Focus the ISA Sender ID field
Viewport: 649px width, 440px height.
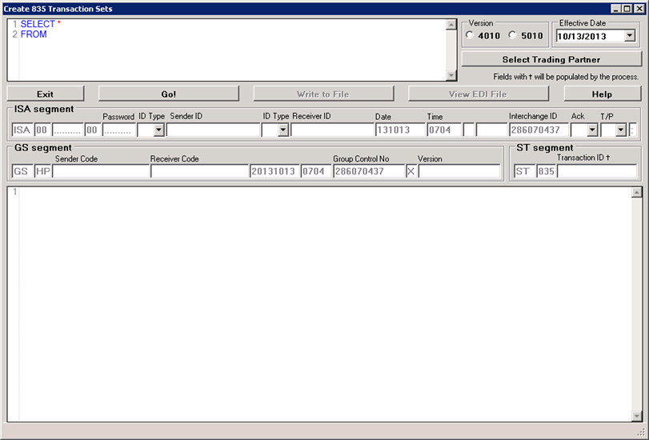(213, 130)
